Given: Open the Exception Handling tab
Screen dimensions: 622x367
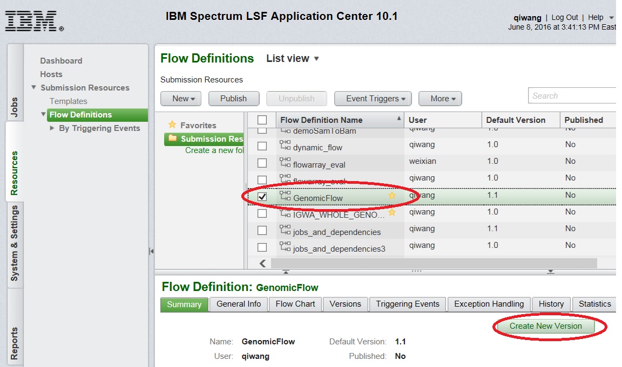Looking at the screenshot, I should click(x=489, y=304).
